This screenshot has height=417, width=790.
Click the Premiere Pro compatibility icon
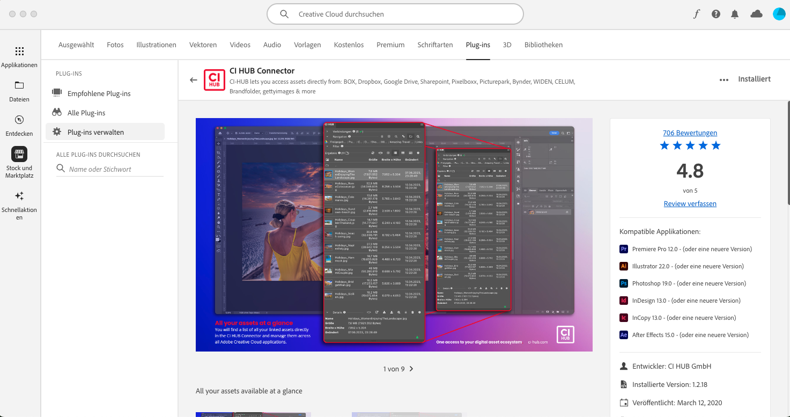click(623, 248)
